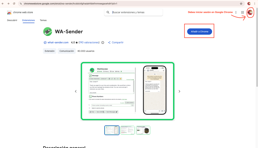Click the info icon beside valoraciones
258x148 pixels.
103,43
